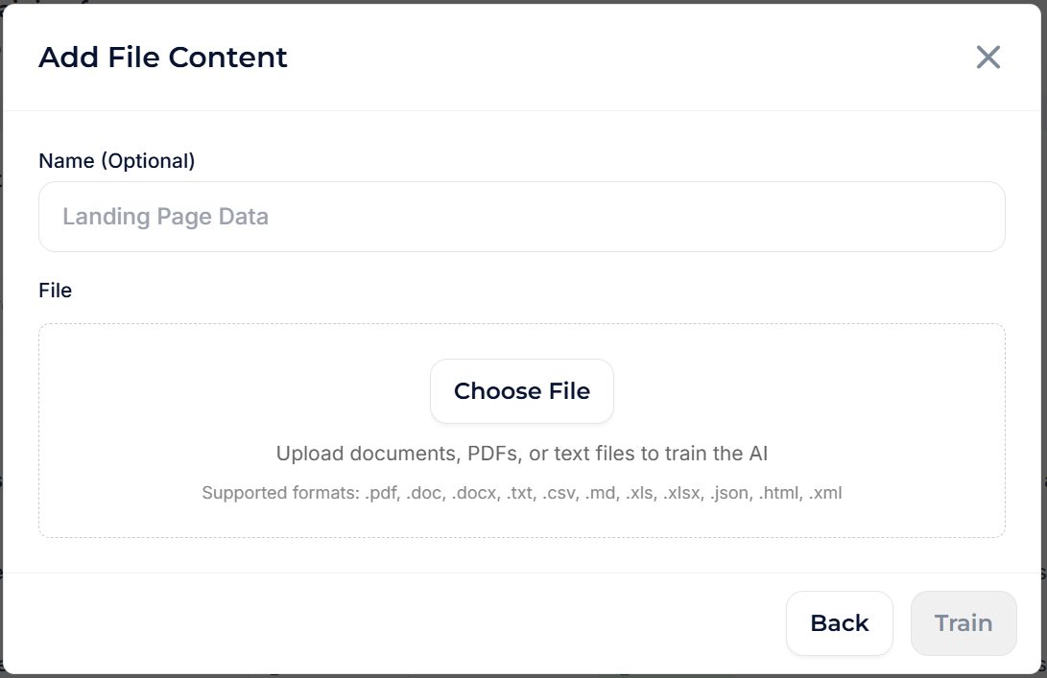
Task: Click the Choose File button
Action: tap(521, 391)
